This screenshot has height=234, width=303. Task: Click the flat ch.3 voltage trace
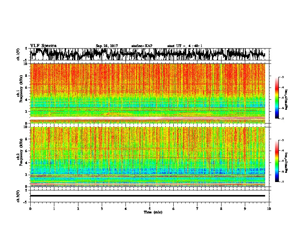[x=148, y=196]
